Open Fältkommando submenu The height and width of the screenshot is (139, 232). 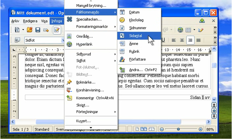coord(91,12)
